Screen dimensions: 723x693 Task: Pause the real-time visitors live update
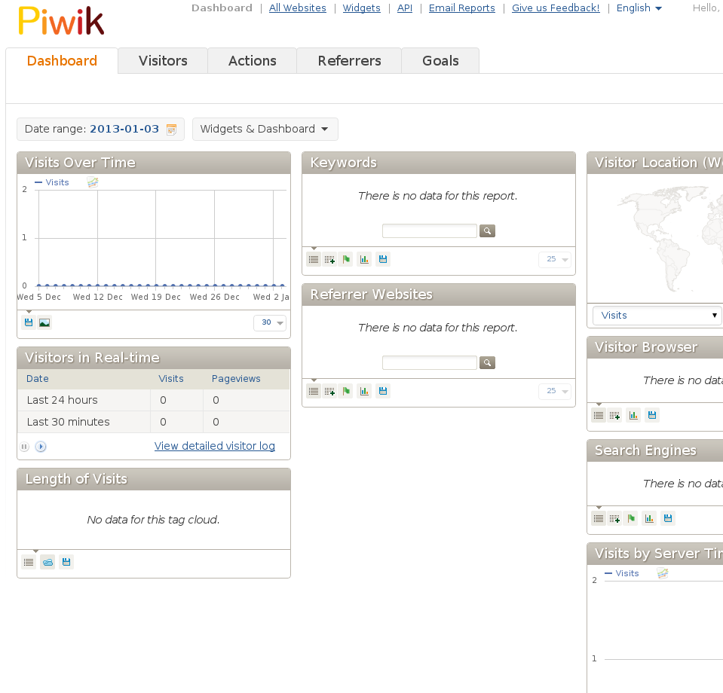(24, 447)
